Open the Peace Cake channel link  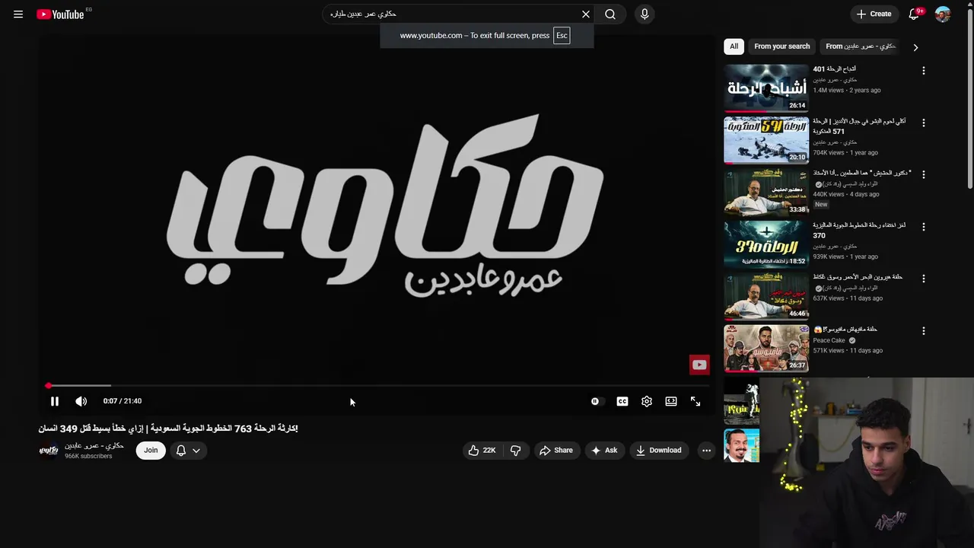pos(829,340)
